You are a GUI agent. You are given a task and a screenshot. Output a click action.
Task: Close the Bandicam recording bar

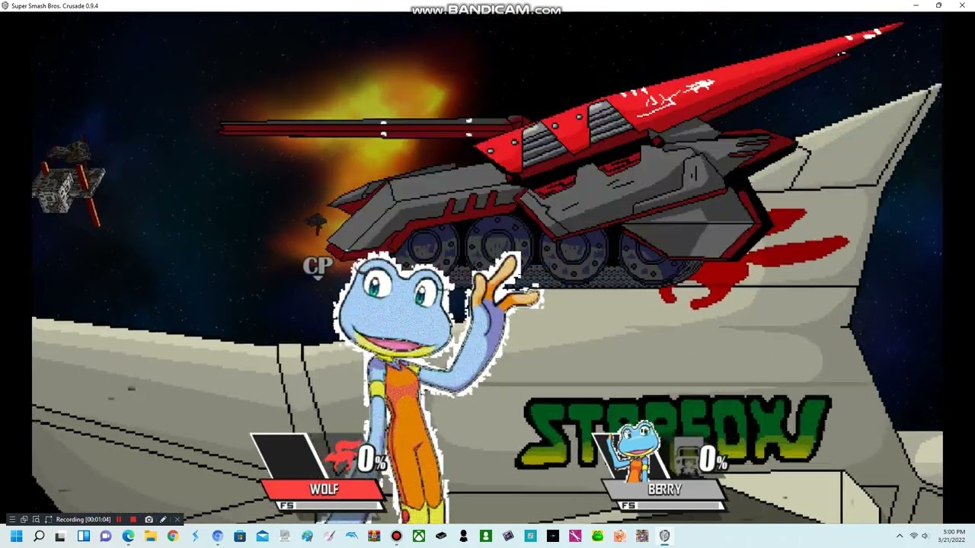(177, 519)
